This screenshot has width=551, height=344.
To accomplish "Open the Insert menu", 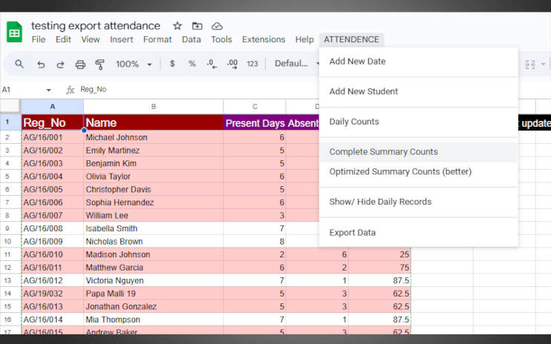I will click(x=122, y=39).
